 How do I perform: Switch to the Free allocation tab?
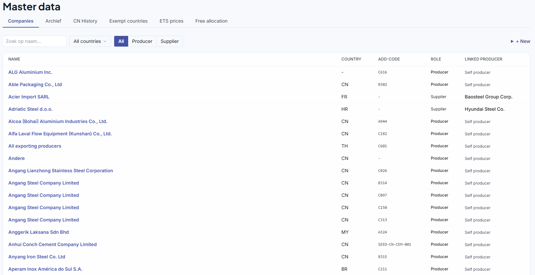pyautogui.click(x=211, y=21)
